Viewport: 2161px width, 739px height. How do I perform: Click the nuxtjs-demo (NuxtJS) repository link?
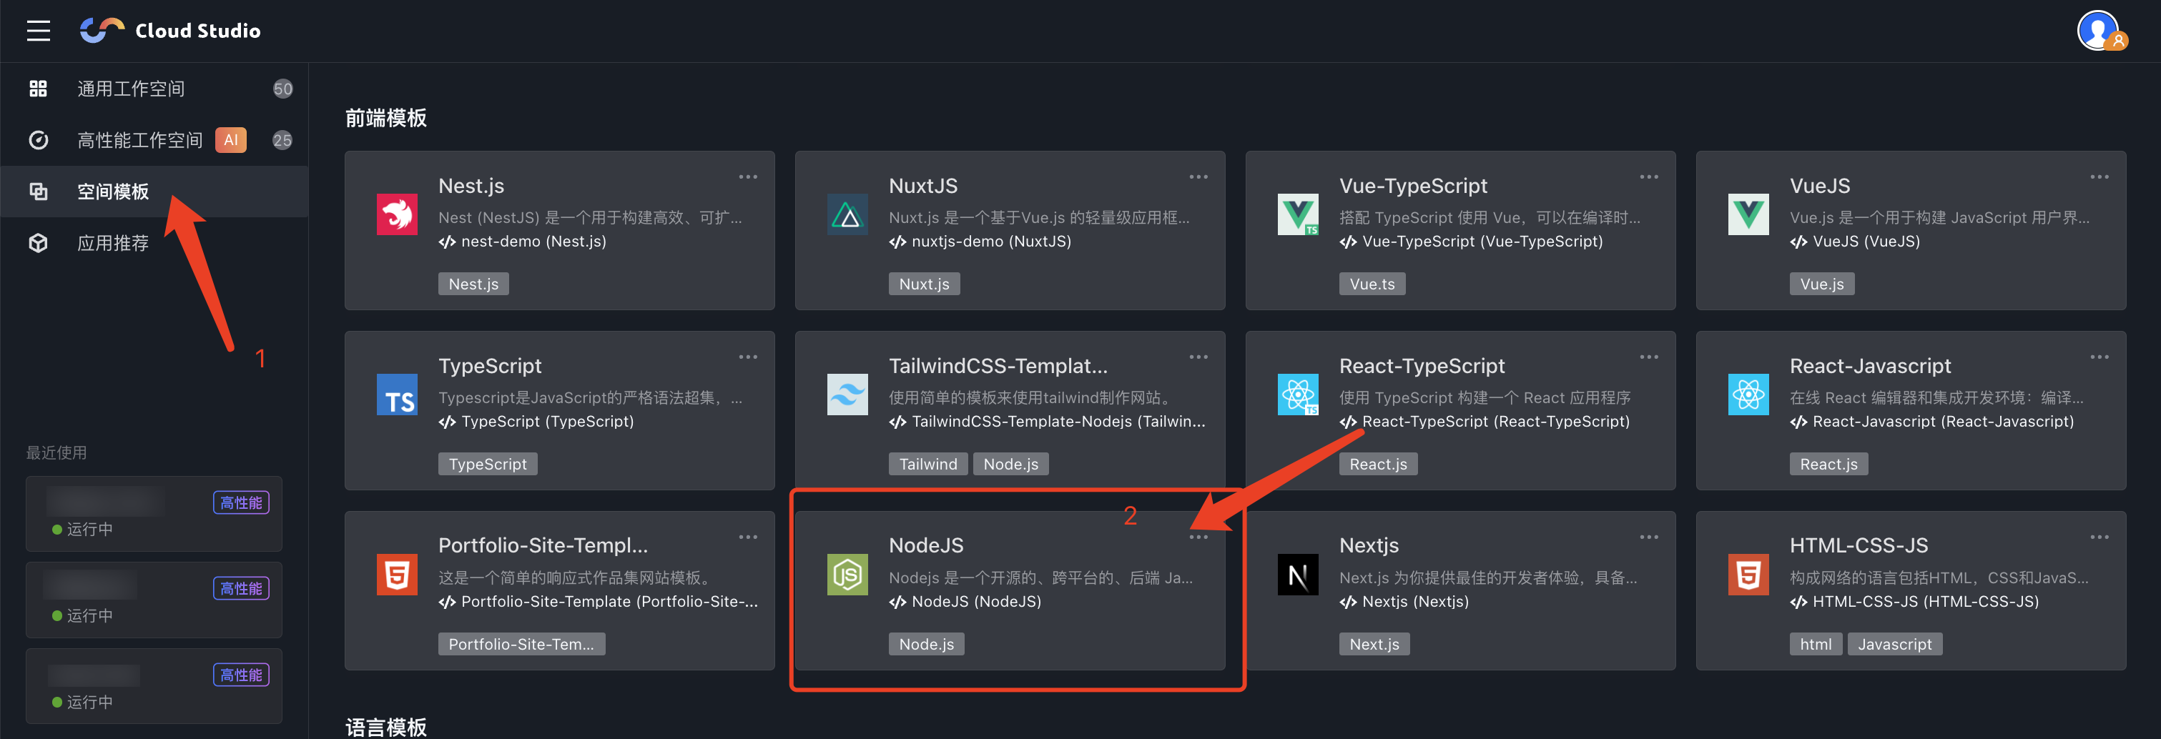point(980,242)
